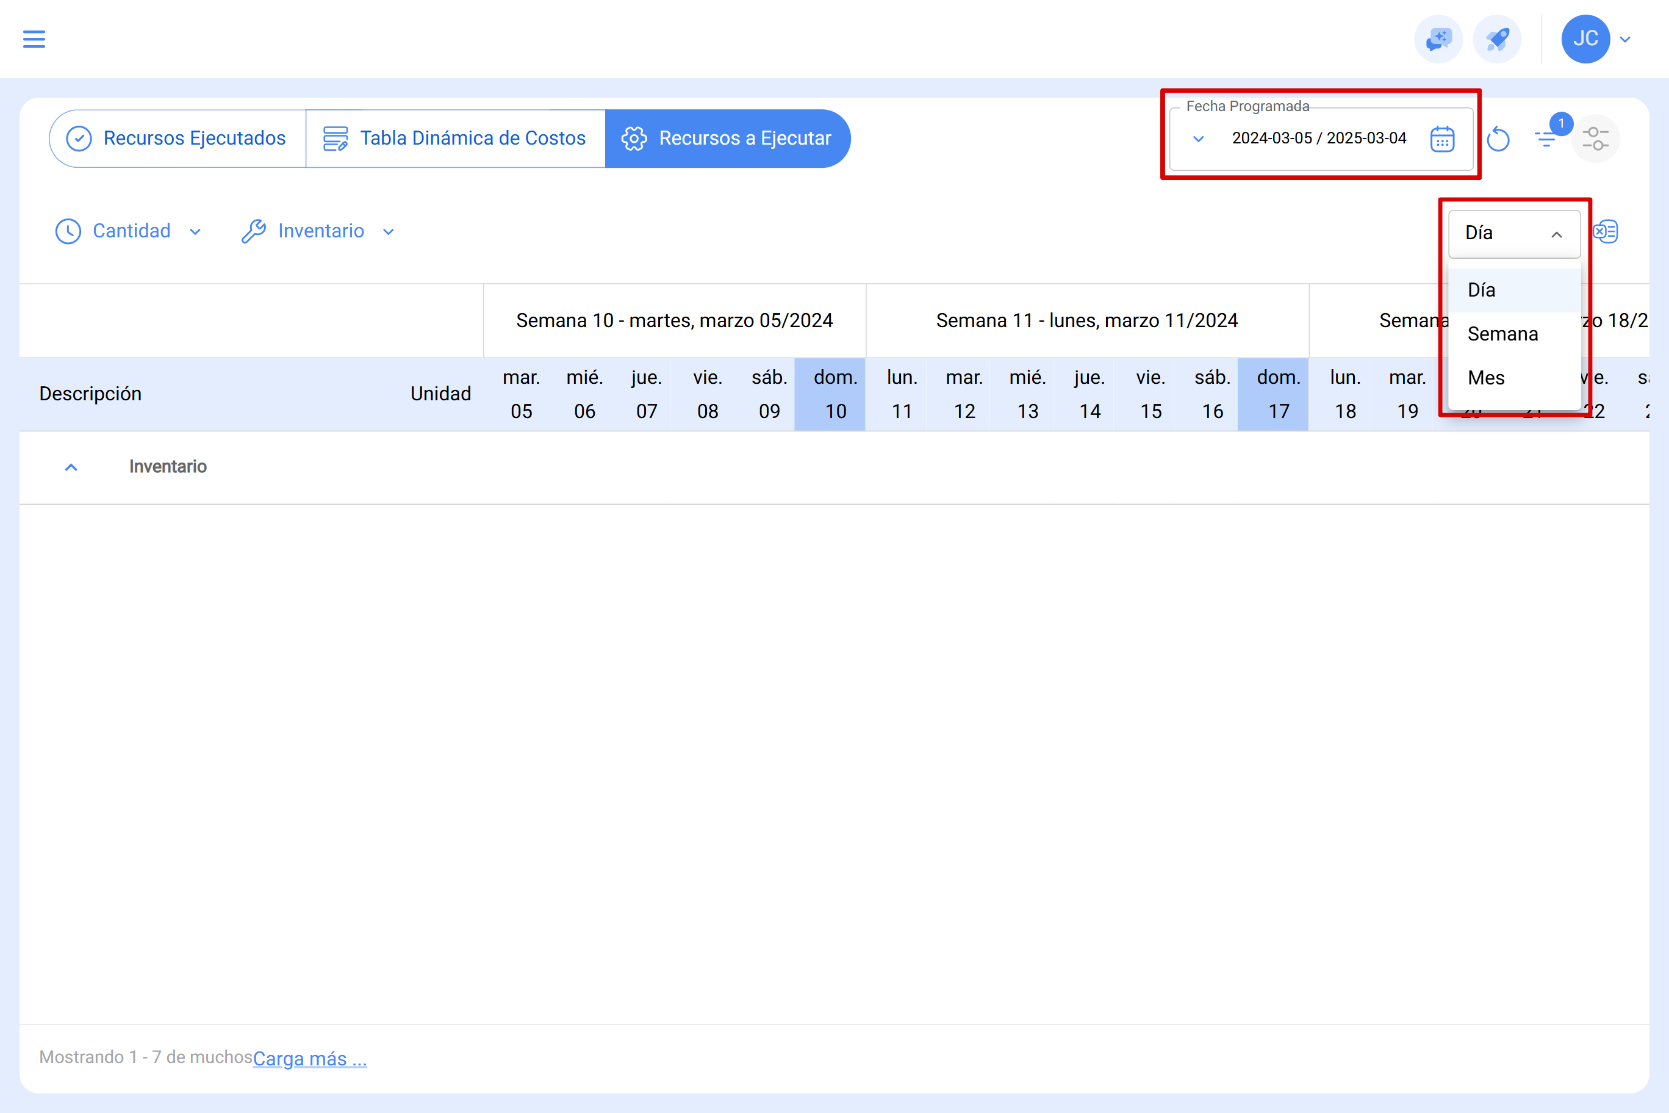Switch to Recursos Ejecutados tab

pyautogui.click(x=178, y=139)
